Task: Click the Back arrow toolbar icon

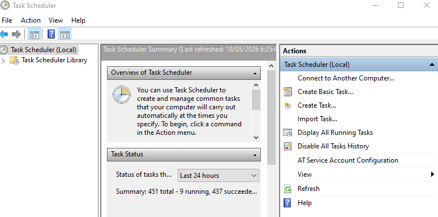Action: (x=4, y=35)
